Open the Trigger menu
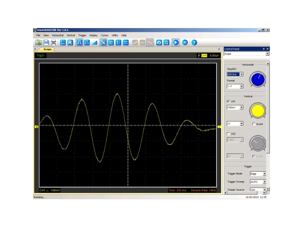The width and height of the screenshot is (303, 227). (x=82, y=35)
